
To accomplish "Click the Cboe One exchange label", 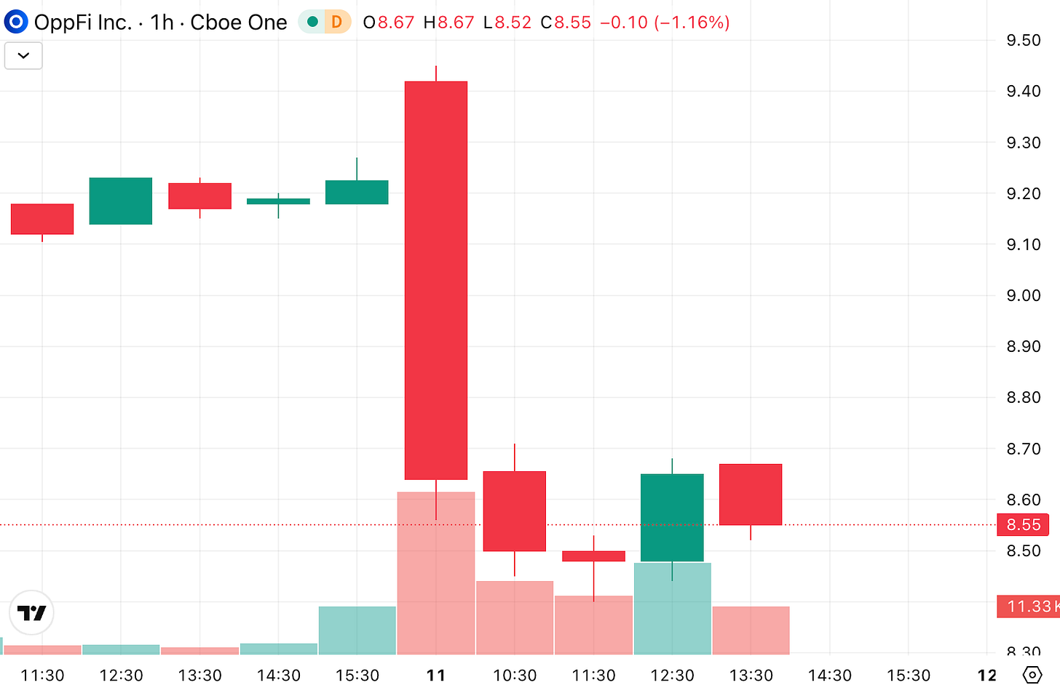I will tap(238, 23).
